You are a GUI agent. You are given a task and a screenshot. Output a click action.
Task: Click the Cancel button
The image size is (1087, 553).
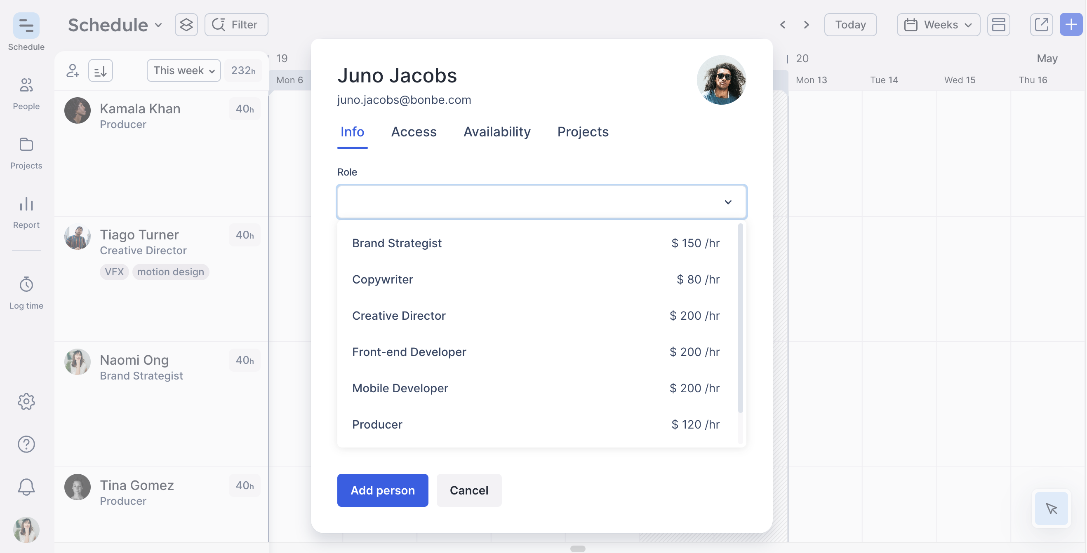[x=469, y=490]
